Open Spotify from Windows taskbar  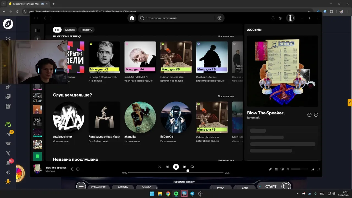click(x=176, y=194)
